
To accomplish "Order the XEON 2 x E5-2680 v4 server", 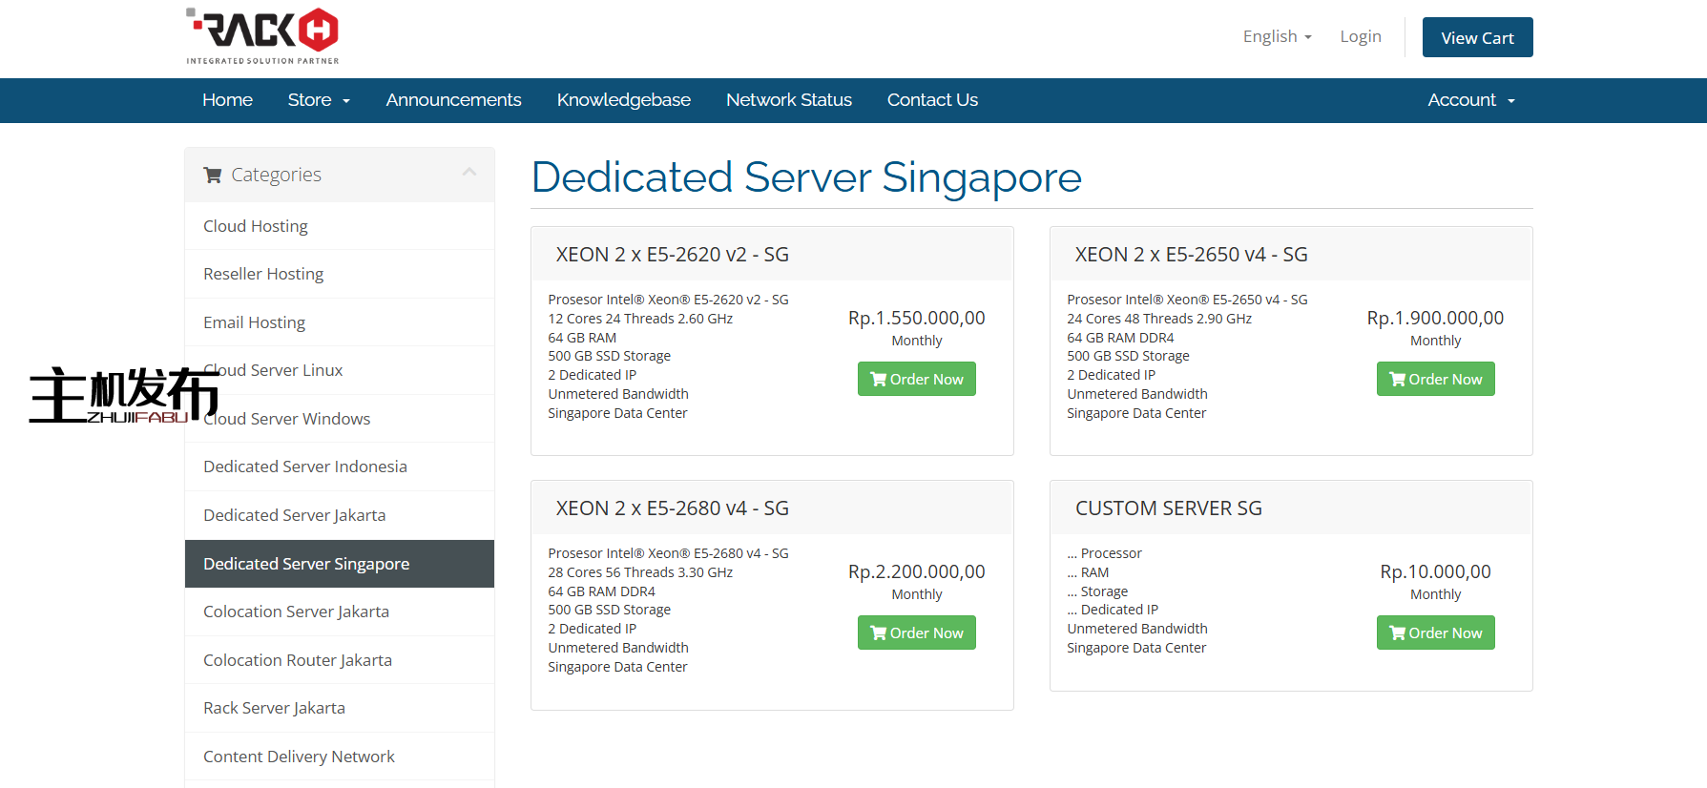I will (x=916, y=632).
